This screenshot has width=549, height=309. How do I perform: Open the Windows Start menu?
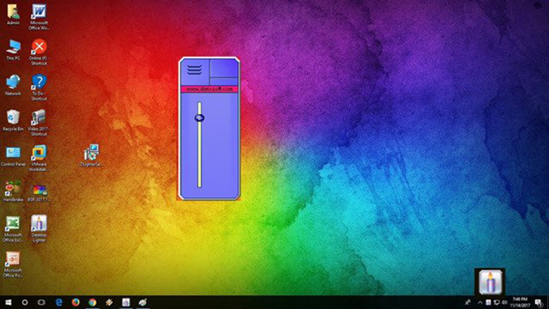pyautogui.click(x=8, y=303)
